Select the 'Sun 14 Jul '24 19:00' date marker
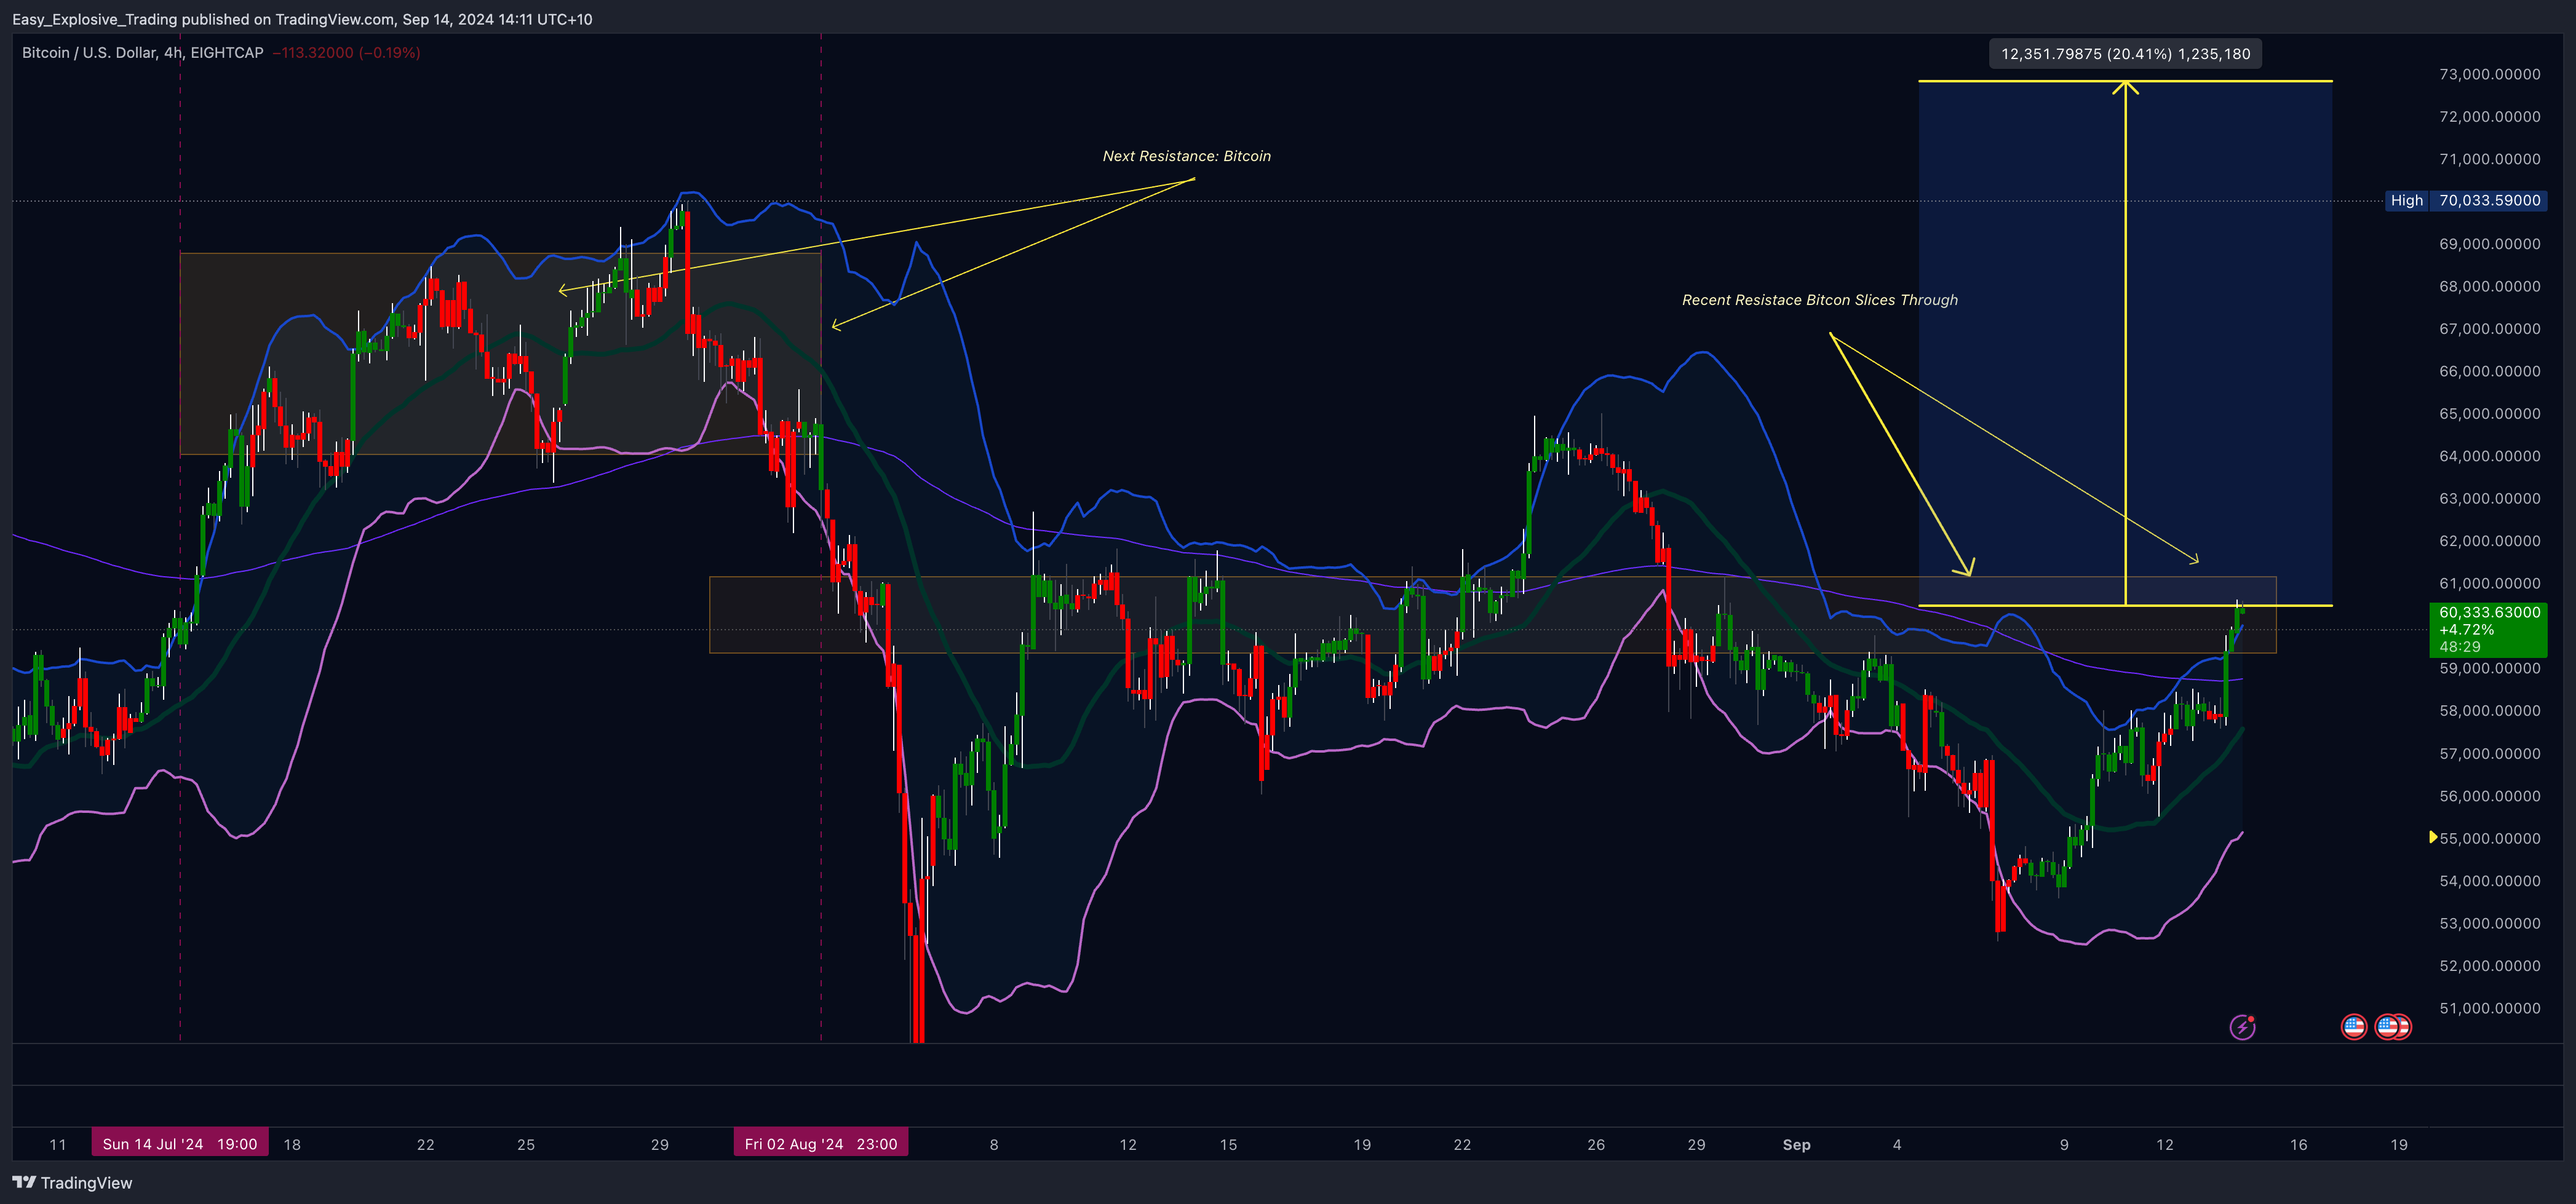The width and height of the screenshot is (2576, 1204). coord(180,1144)
